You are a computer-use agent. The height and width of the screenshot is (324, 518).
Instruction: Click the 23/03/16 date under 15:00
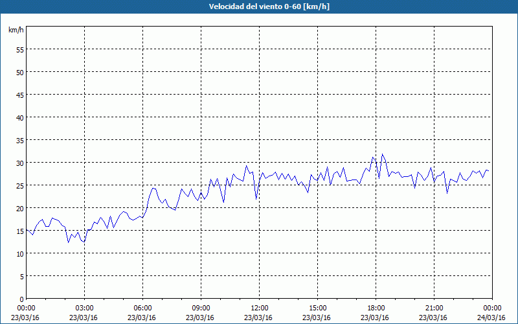tap(317, 318)
